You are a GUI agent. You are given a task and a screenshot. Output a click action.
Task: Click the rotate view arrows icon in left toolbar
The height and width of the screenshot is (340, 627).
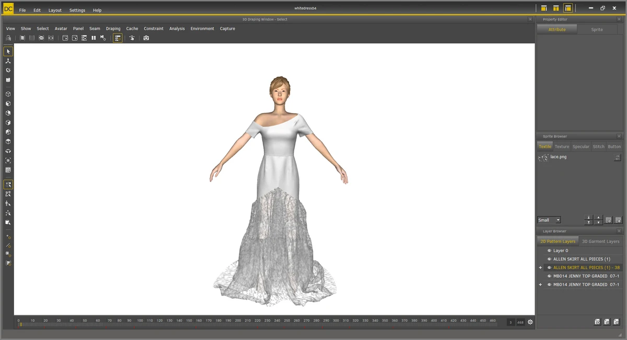click(x=8, y=151)
